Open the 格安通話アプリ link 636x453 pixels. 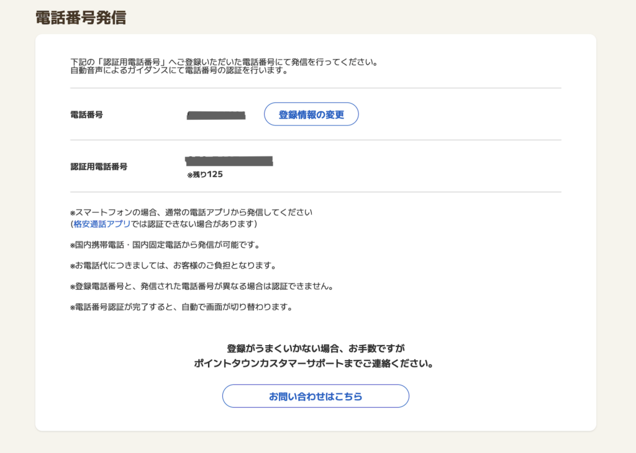101,223
